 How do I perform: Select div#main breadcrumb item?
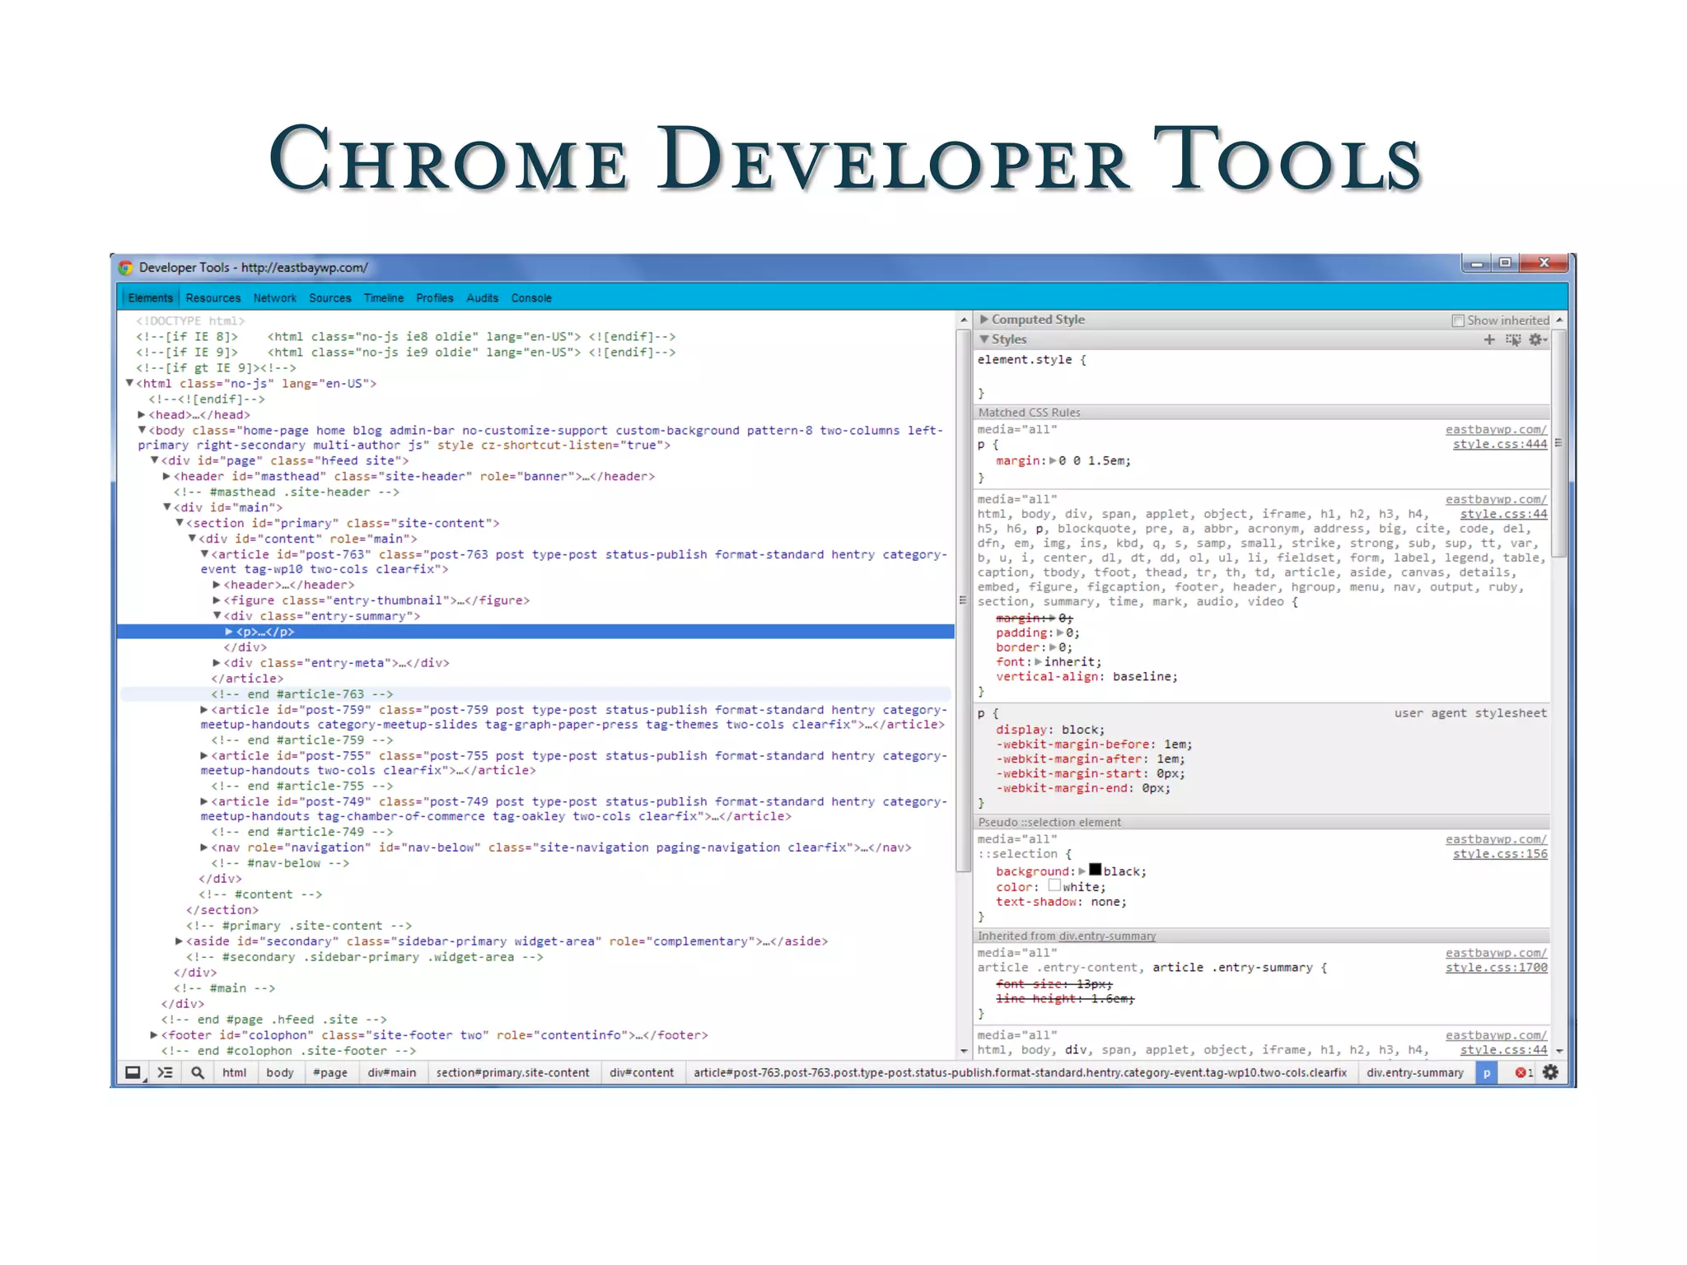pyautogui.click(x=392, y=1072)
